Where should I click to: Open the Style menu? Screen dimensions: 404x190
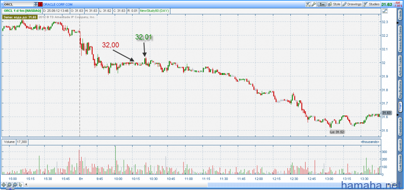coord(334,4)
